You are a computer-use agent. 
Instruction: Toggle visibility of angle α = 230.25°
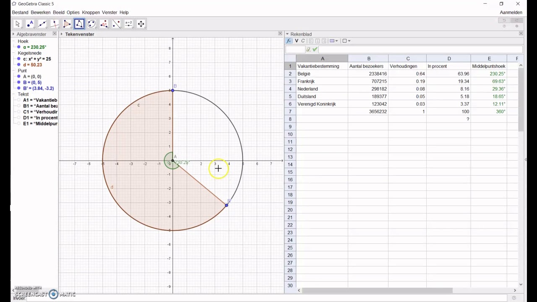click(19, 47)
